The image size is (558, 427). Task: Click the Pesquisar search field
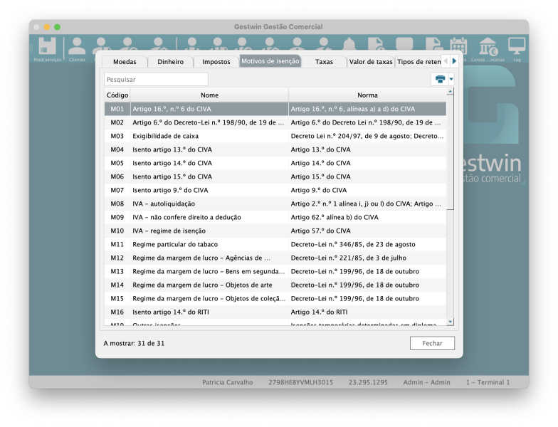point(156,80)
